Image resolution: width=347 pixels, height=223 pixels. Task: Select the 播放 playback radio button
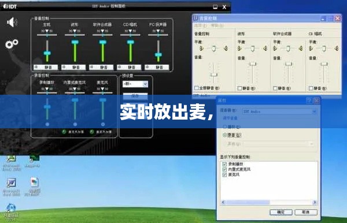pyautogui.click(x=224, y=127)
